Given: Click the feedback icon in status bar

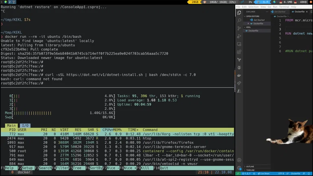Looking at the screenshot, I should pyautogui.click(x=304, y=174).
